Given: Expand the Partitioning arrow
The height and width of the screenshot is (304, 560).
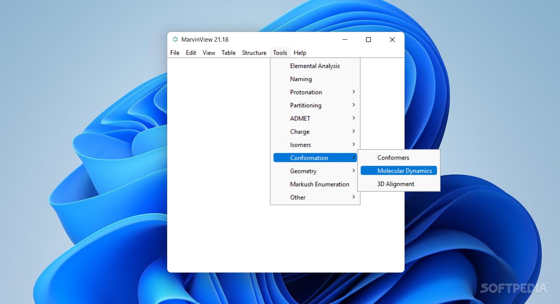Looking at the screenshot, I should 353,105.
